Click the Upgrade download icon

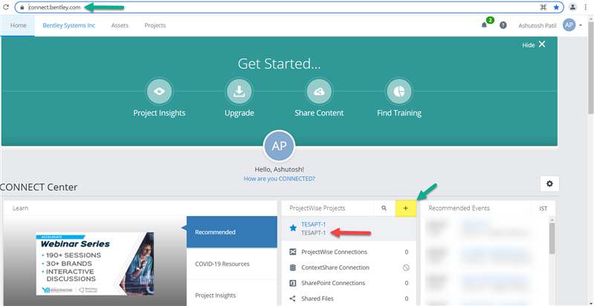[239, 91]
